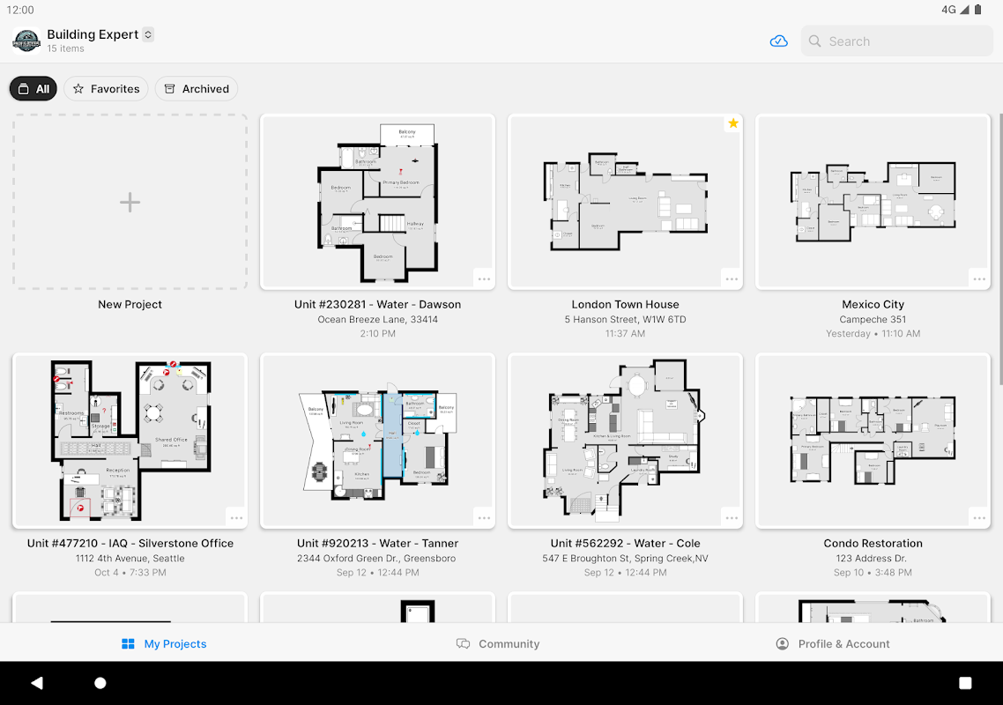
Task: Click the New Project label
Action: click(x=130, y=305)
